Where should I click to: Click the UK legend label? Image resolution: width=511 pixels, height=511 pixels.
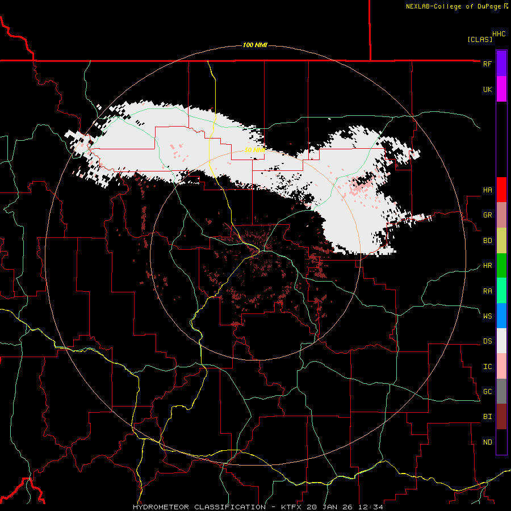click(487, 89)
